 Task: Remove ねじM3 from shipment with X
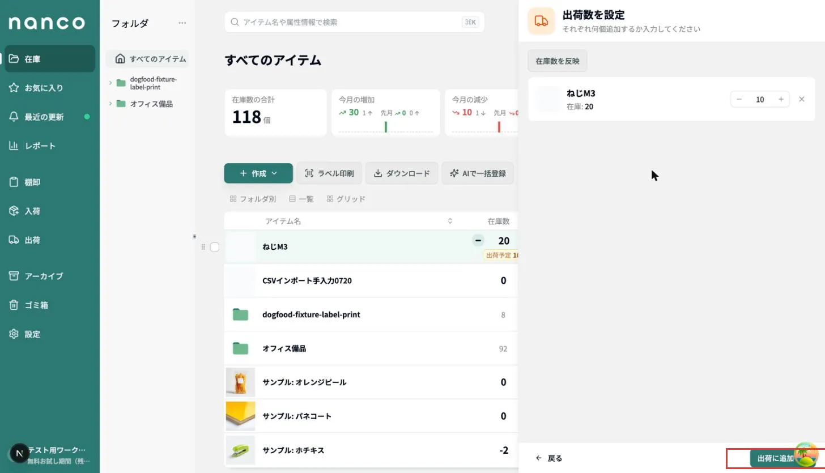(x=802, y=99)
